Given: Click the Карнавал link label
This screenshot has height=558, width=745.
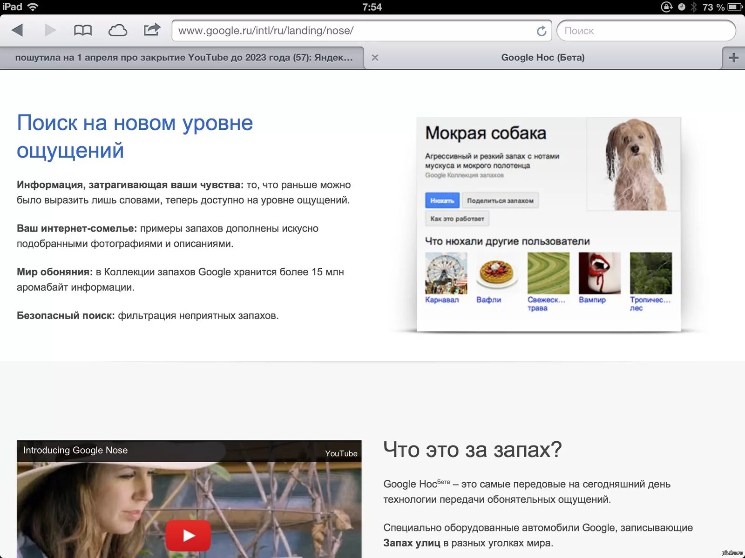Looking at the screenshot, I should coord(442,300).
